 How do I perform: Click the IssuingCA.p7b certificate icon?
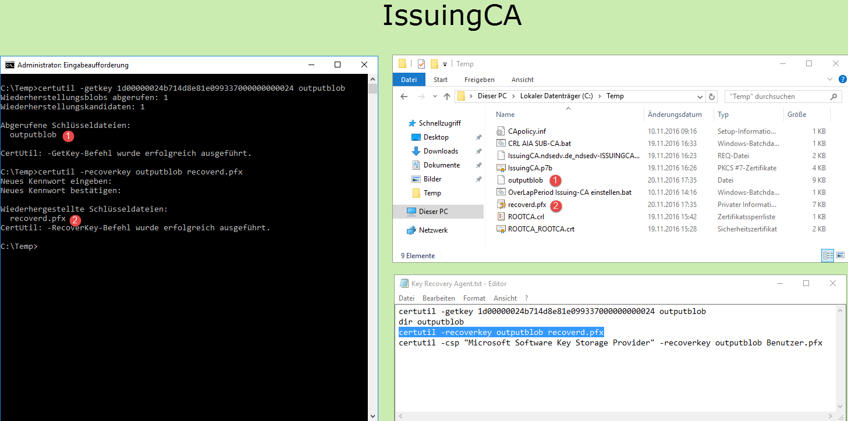pos(501,168)
